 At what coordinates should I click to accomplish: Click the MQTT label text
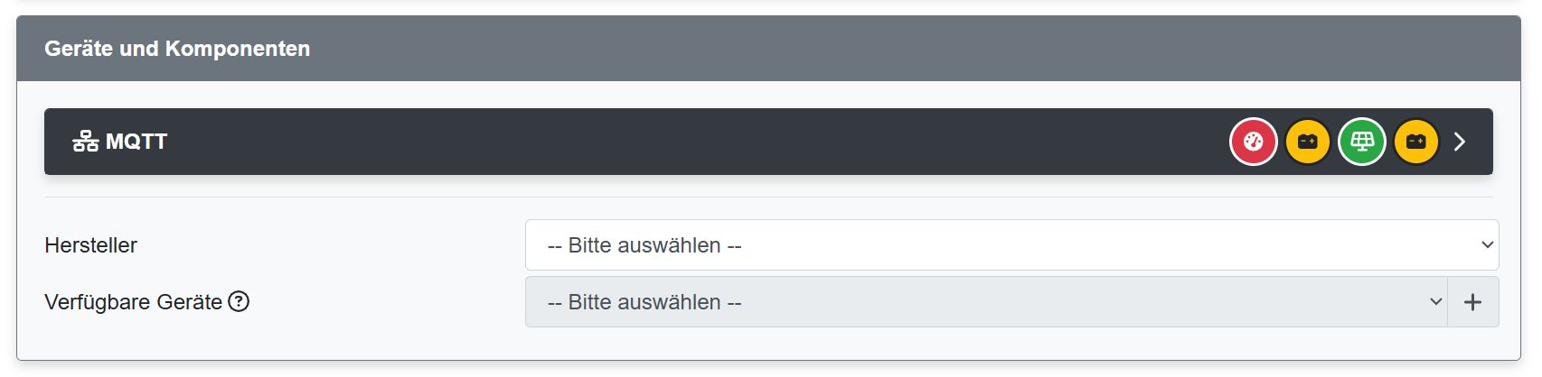(x=136, y=142)
